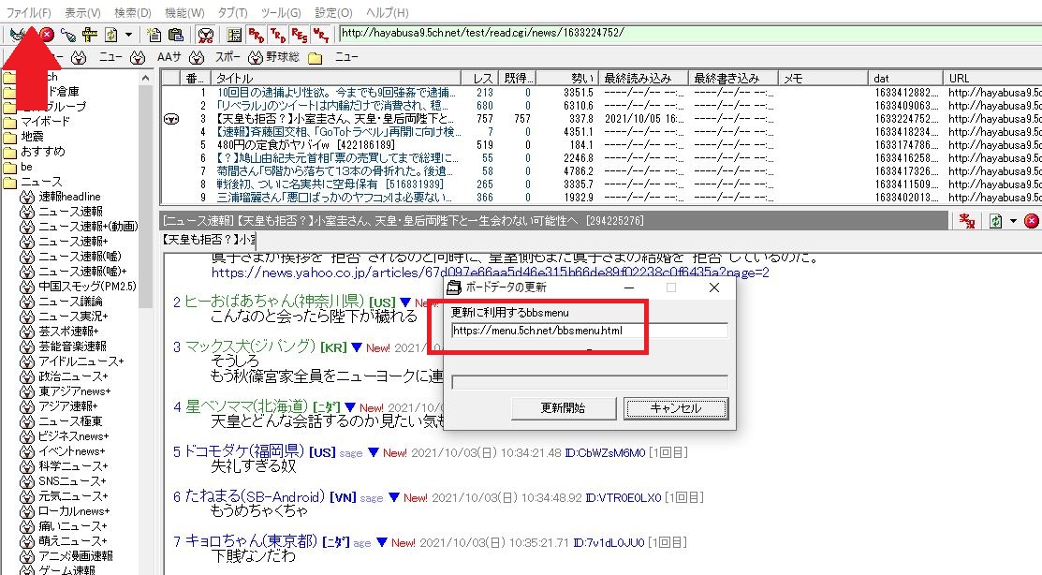Click the BRD toolbar icon
The width and height of the screenshot is (1042, 575).
click(256, 34)
